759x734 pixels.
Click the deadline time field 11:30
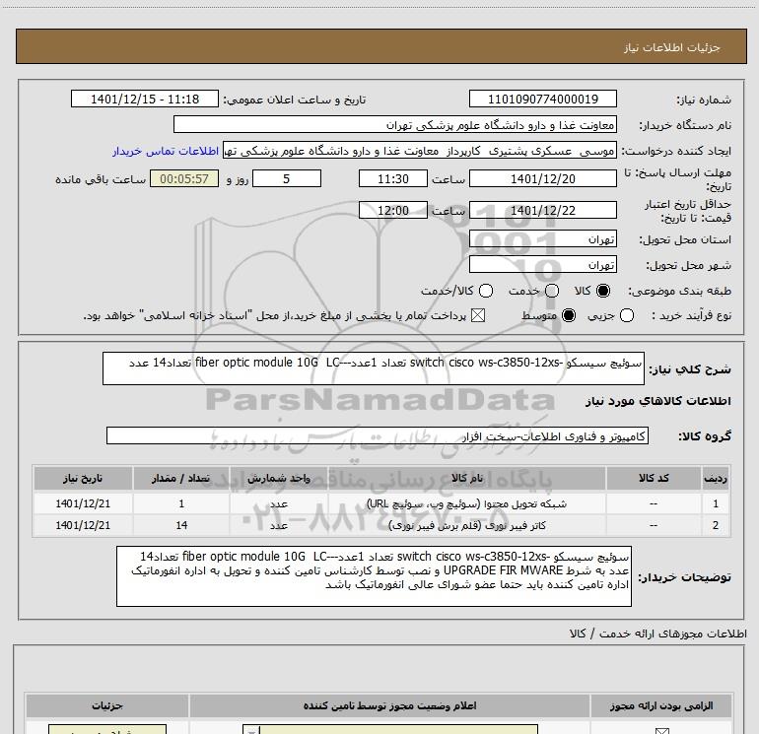tap(393, 178)
